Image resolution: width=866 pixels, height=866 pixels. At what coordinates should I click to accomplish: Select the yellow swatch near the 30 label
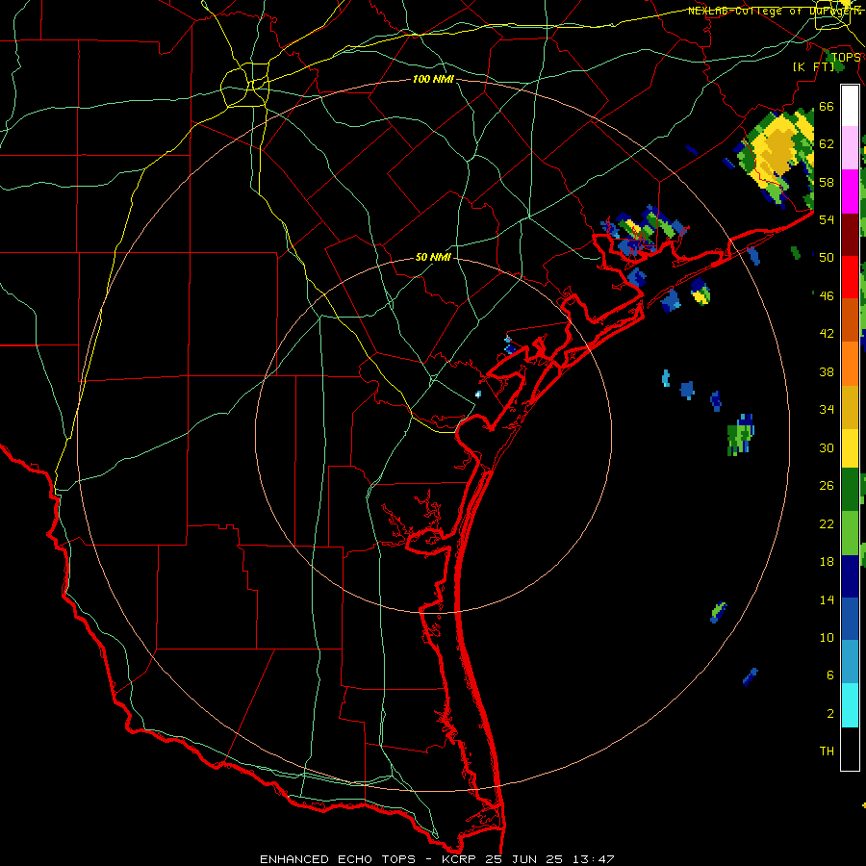850,448
